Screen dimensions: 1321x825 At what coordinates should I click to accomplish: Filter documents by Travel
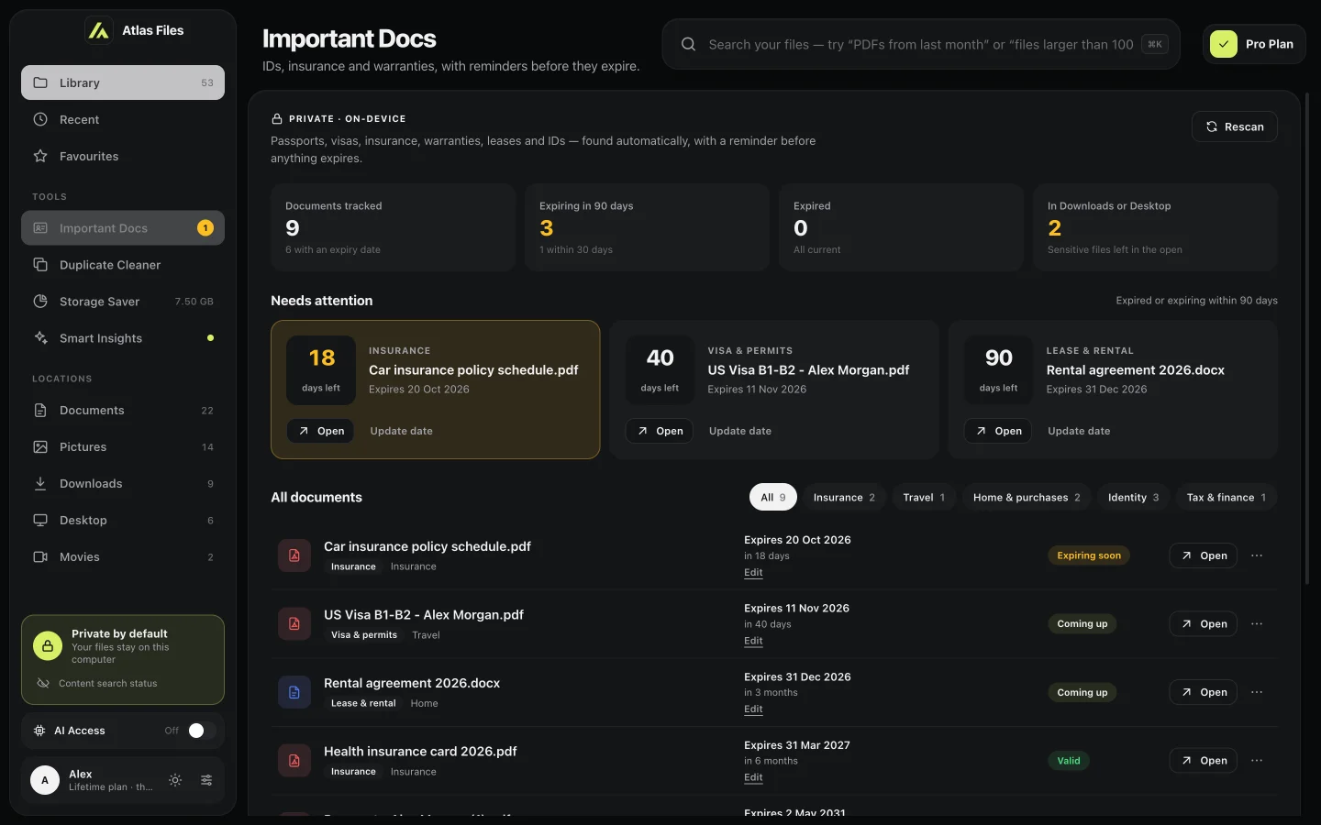click(924, 498)
